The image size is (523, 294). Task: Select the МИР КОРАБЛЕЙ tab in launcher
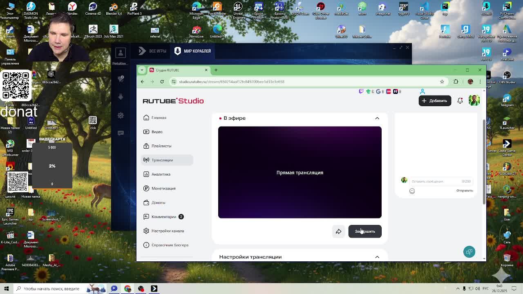(x=192, y=51)
